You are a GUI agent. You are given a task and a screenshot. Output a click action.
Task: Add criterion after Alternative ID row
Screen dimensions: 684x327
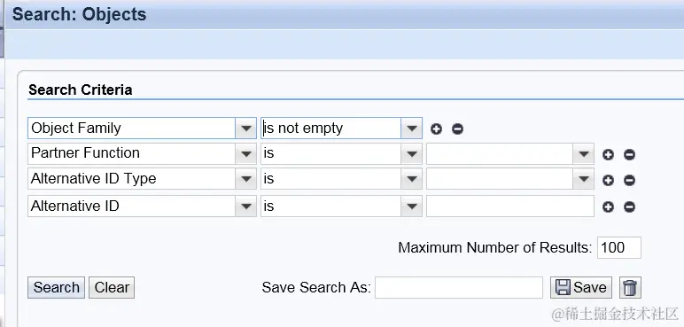click(x=608, y=207)
